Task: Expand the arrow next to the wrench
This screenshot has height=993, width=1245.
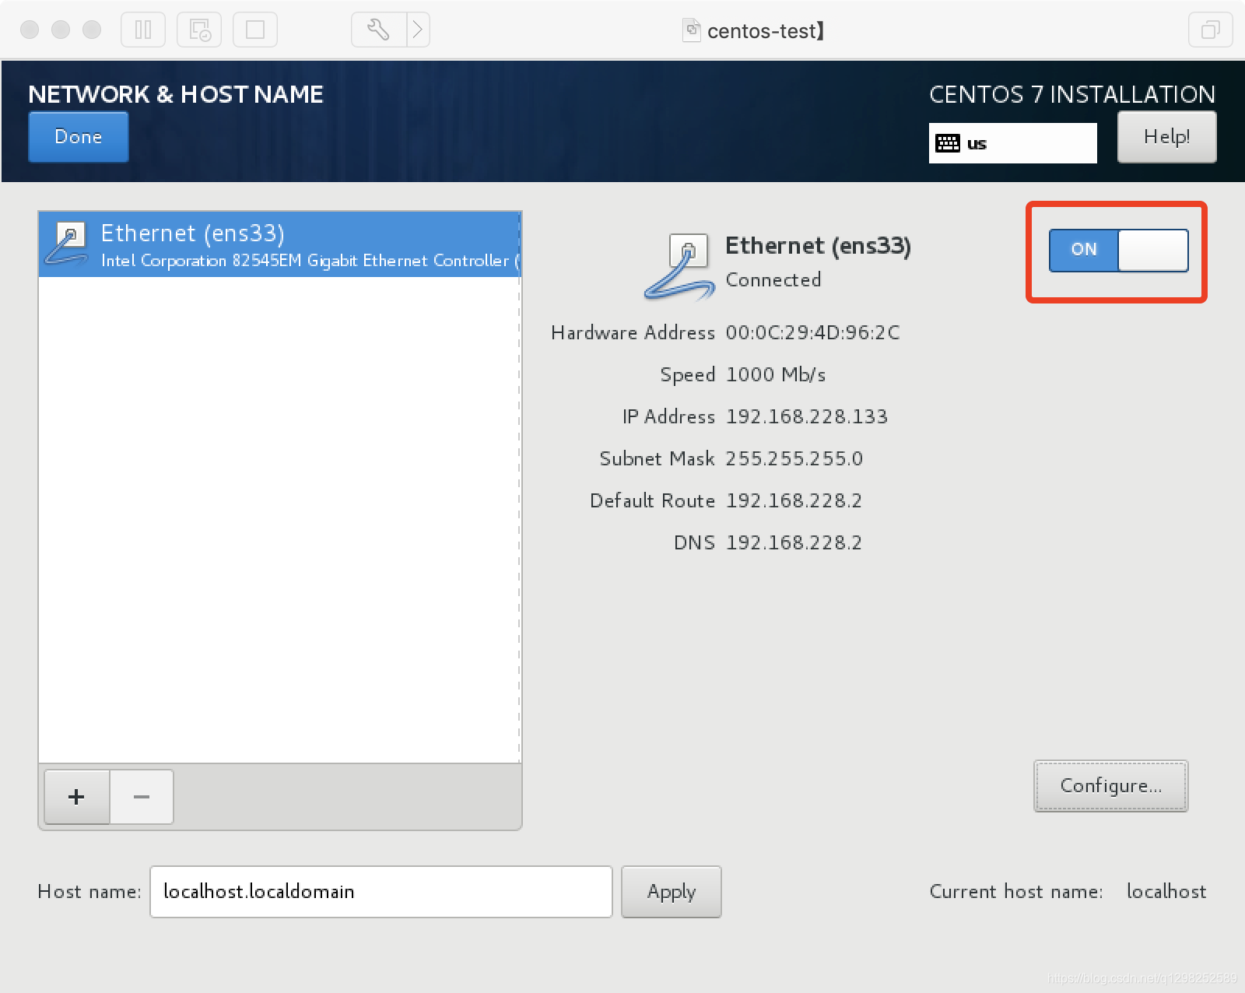Action: [x=419, y=30]
